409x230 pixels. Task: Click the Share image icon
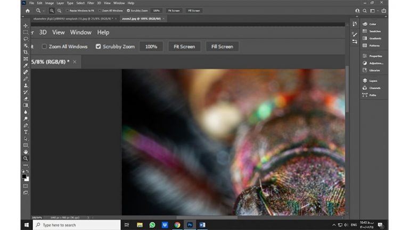383,11
